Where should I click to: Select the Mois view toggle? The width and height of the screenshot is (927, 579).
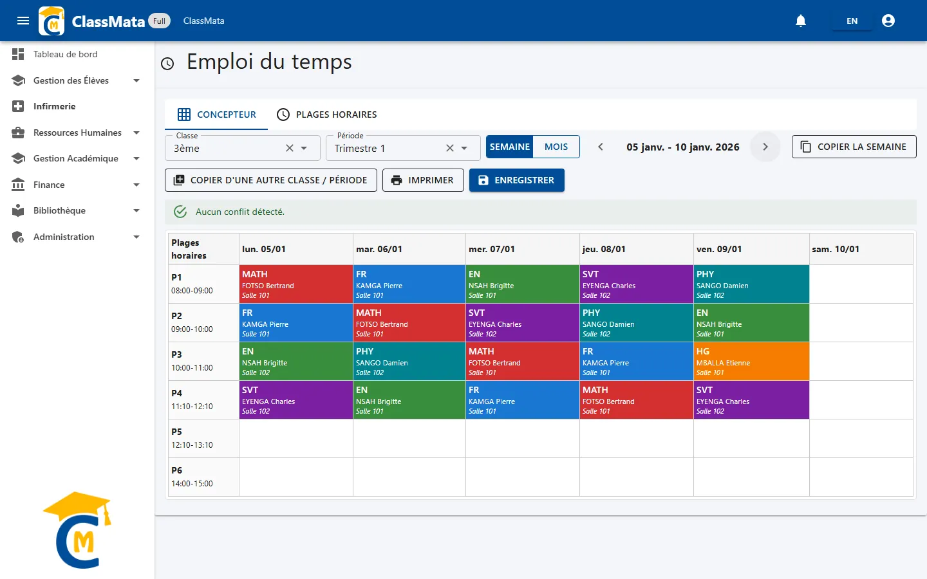coord(556,147)
